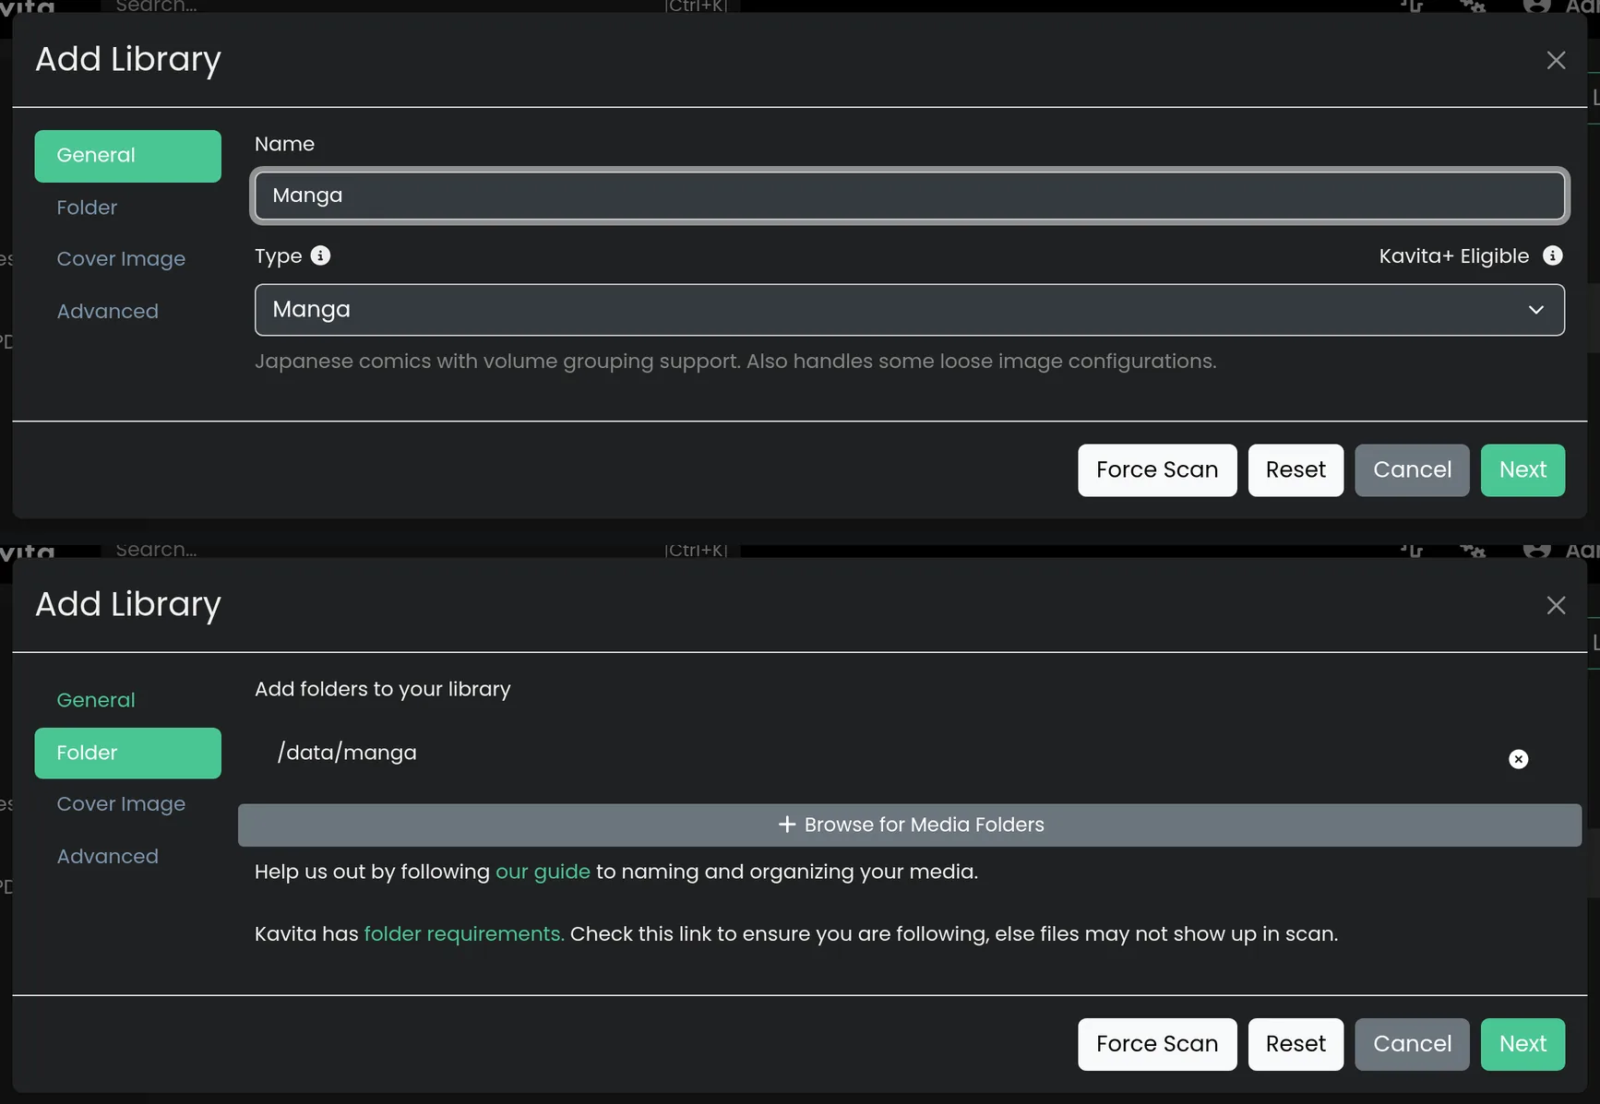Remove the /data/manga folder entry
The image size is (1600, 1104).
pos(1518,759)
